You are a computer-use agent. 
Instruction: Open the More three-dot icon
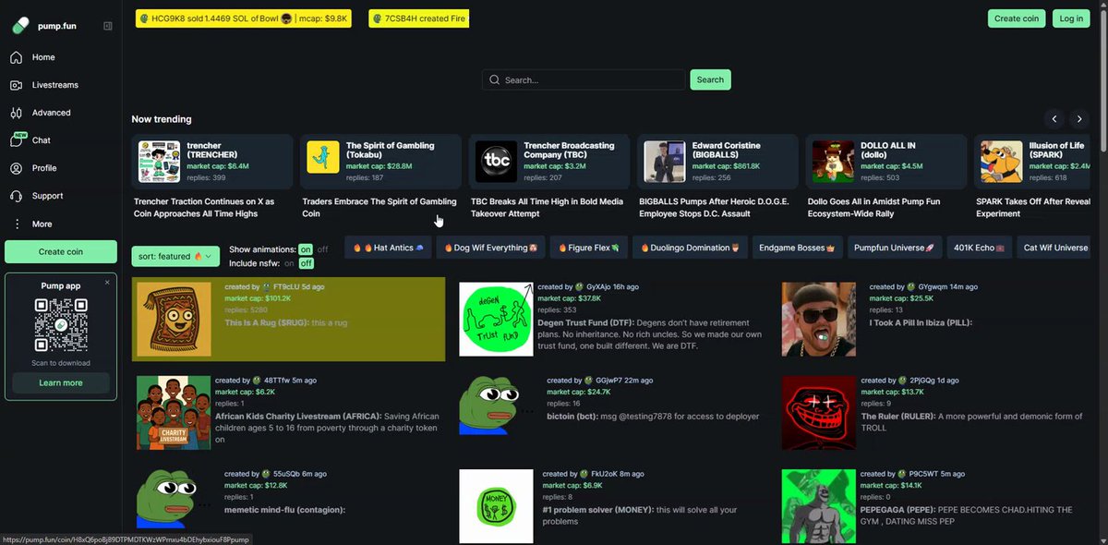[16, 224]
